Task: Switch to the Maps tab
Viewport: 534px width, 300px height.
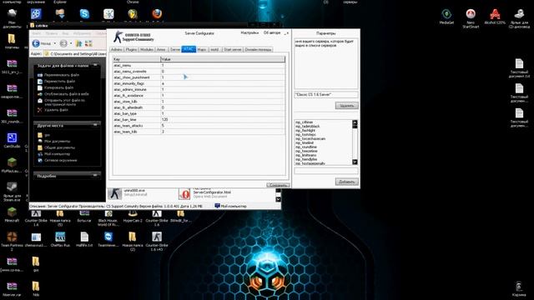Action: 202,49
